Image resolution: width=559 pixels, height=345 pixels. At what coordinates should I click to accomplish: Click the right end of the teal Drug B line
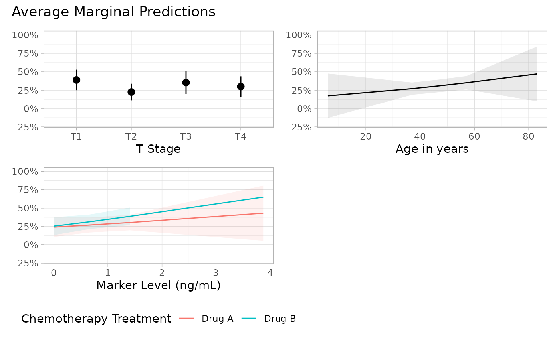(x=262, y=197)
